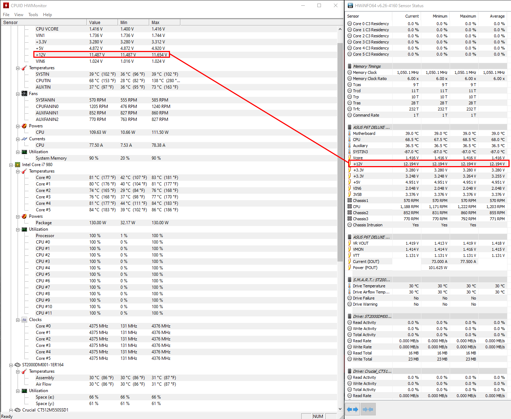Image resolution: width=511 pixels, height=419 pixels.
Task: Collapse the Intel Core i7 980 node
Action: pyautogui.click(x=11, y=165)
